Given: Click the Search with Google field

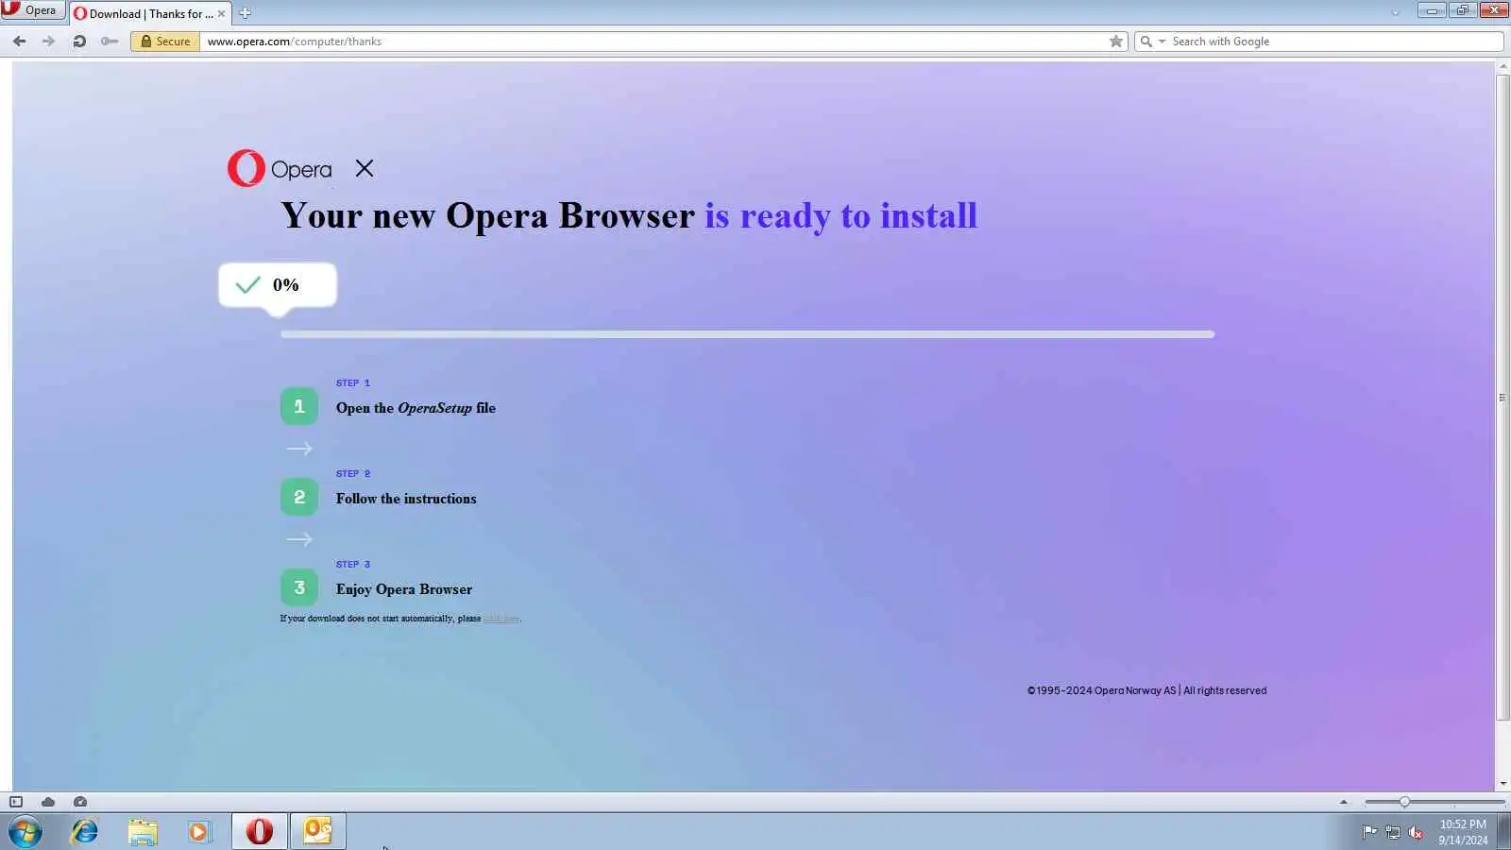Looking at the screenshot, I should point(1335,41).
